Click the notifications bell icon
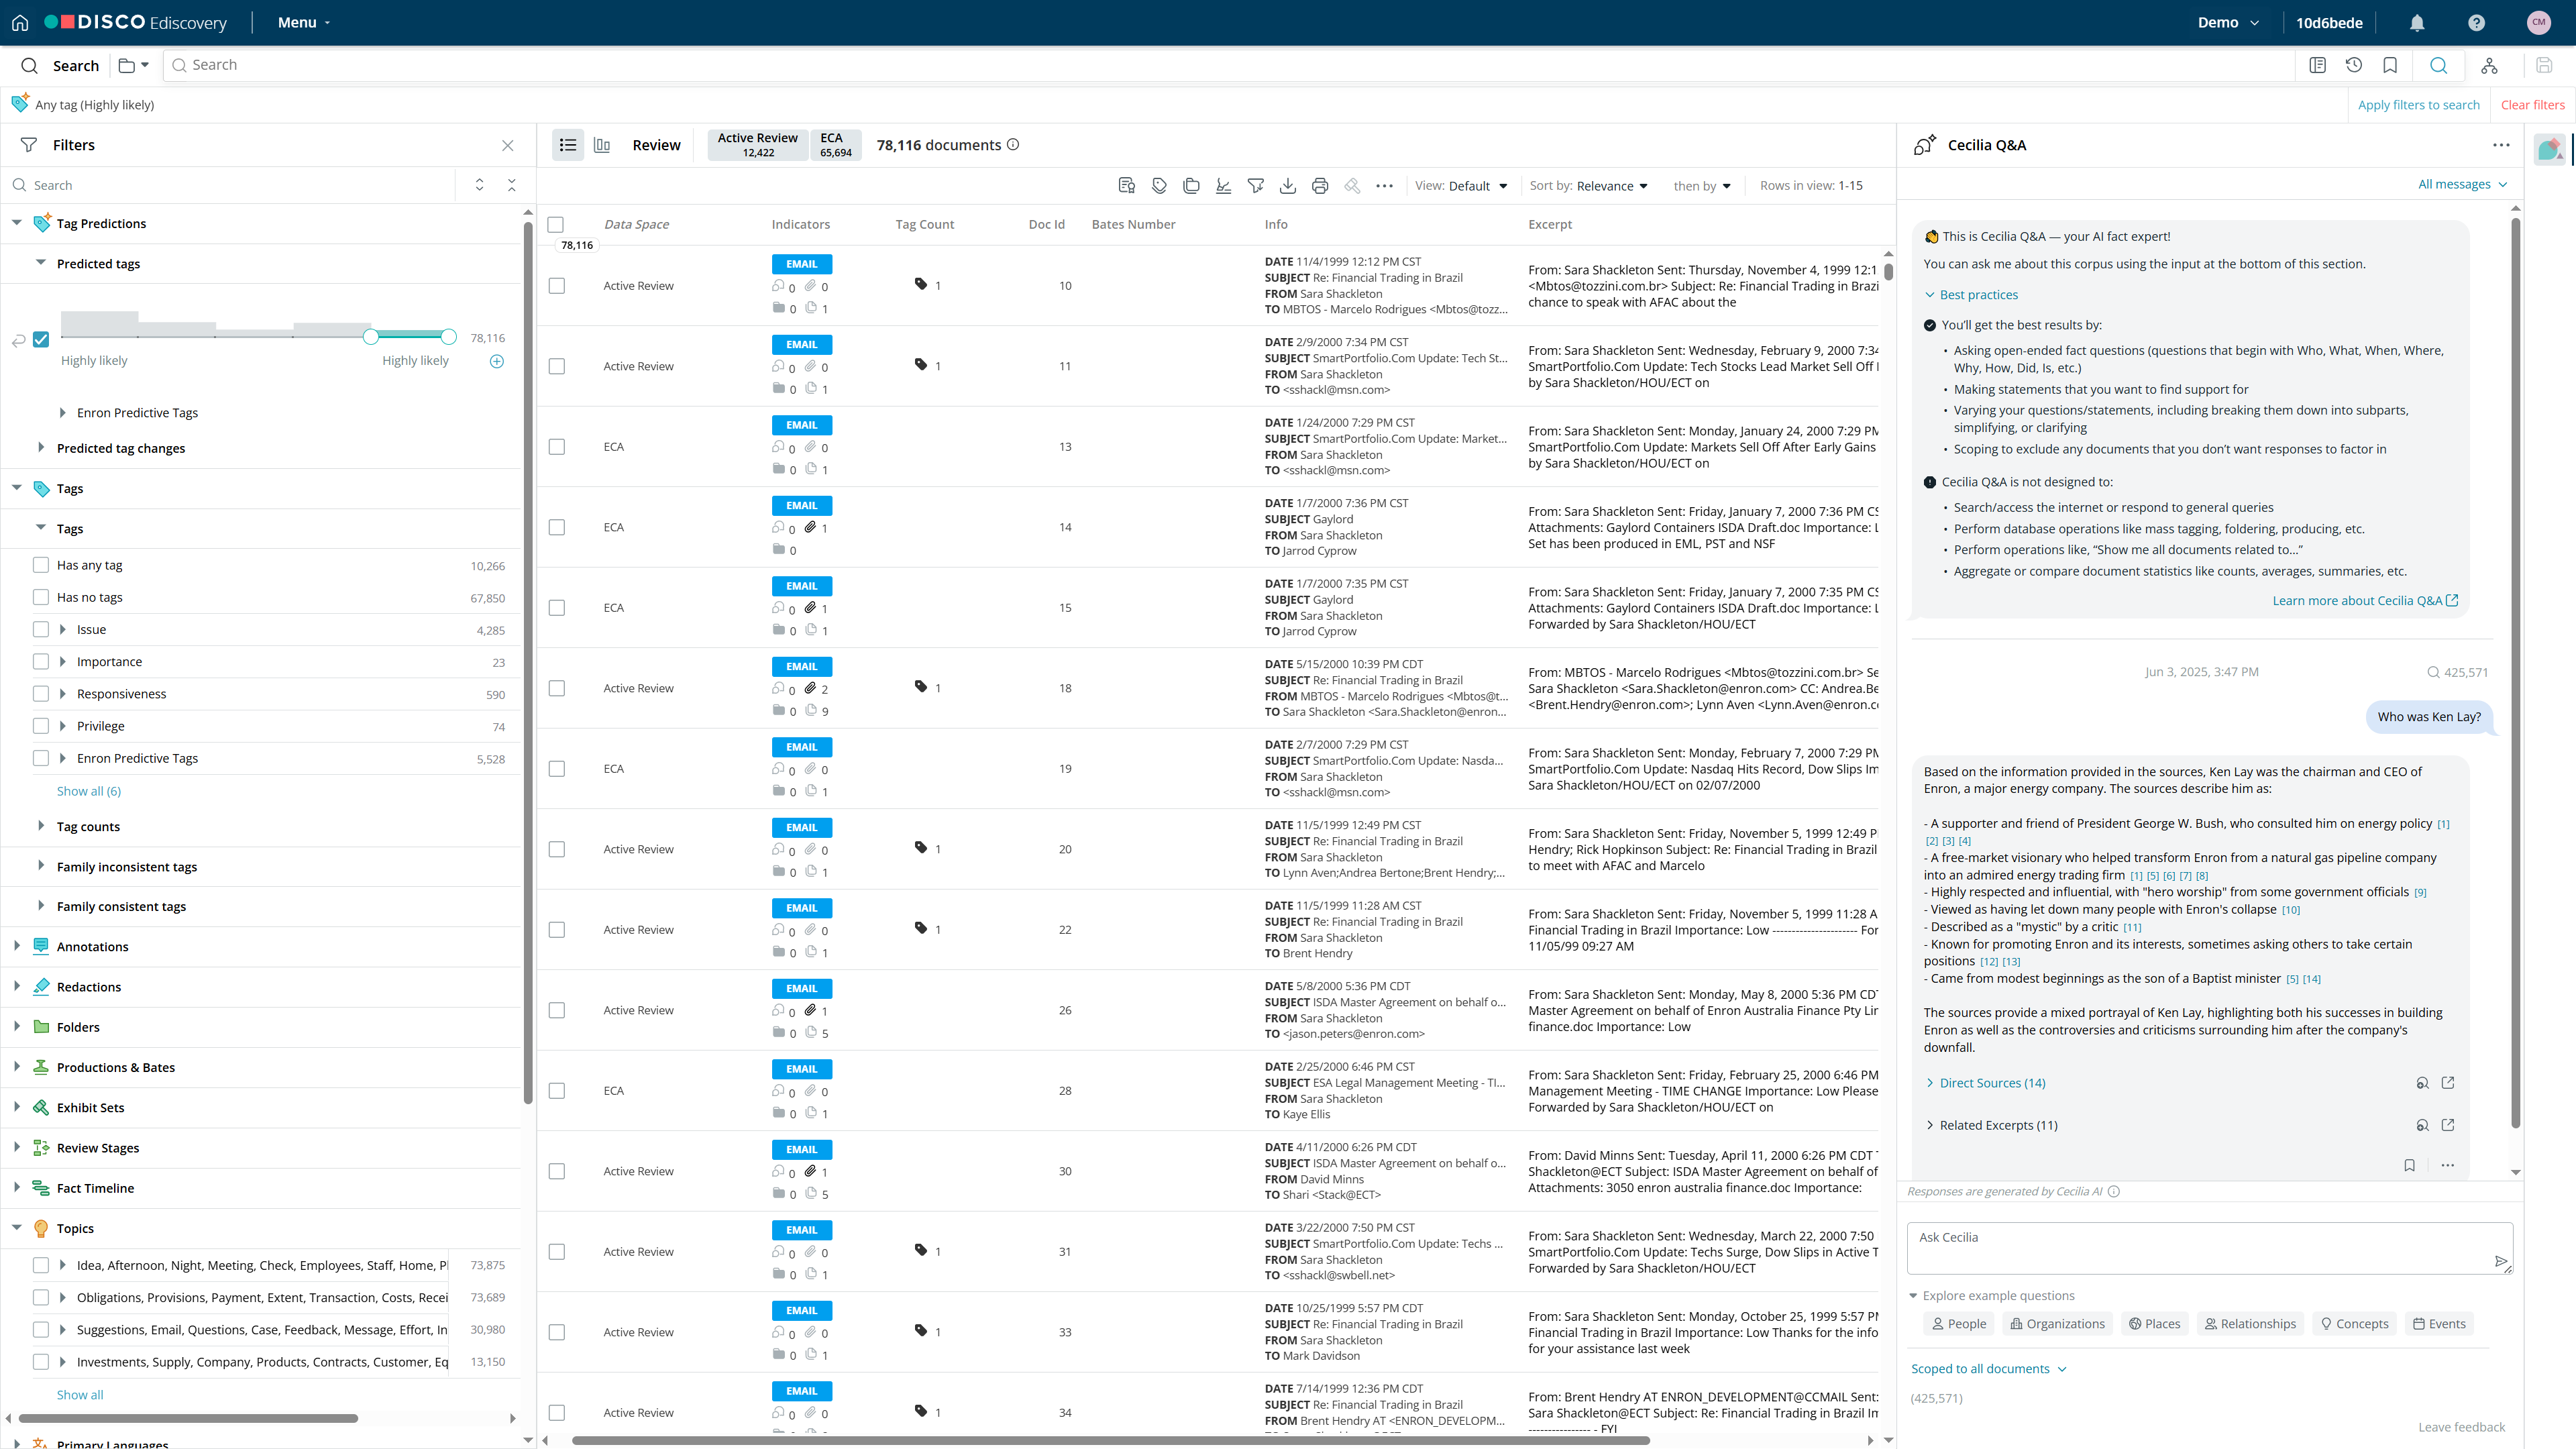The image size is (2576, 1449). coord(2417,22)
